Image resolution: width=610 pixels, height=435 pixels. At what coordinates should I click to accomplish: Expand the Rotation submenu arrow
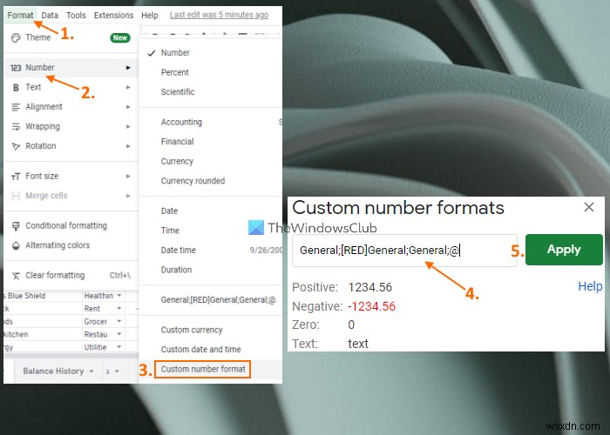(x=128, y=146)
